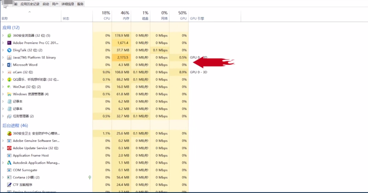Sort processes by 内存 column
The image size is (368, 193).
click(121, 16)
